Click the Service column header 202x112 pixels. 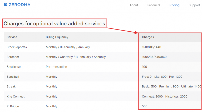click(x=12, y=37)
